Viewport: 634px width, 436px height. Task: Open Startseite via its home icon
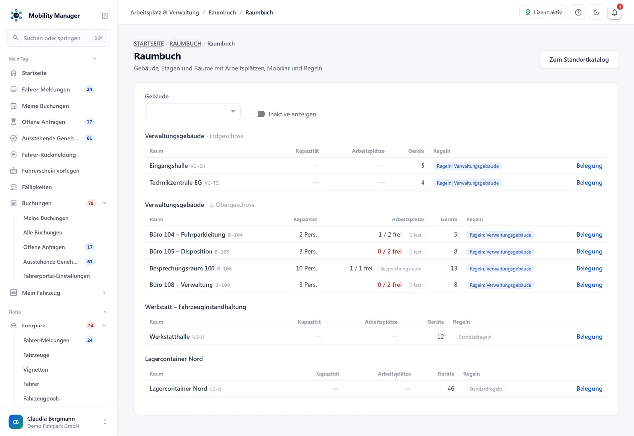pos(14,73)
